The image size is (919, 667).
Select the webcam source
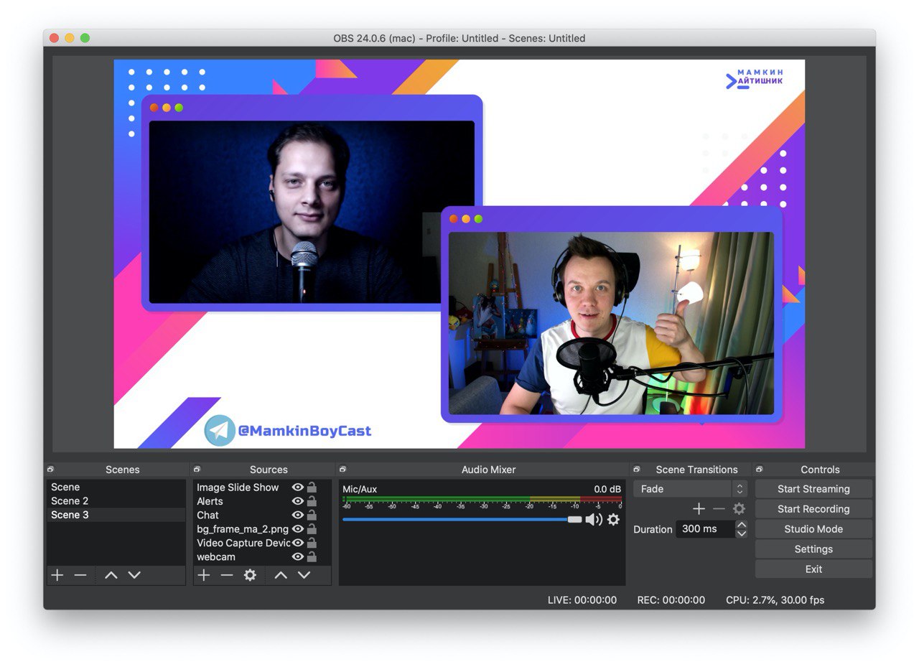coord(216,557)
